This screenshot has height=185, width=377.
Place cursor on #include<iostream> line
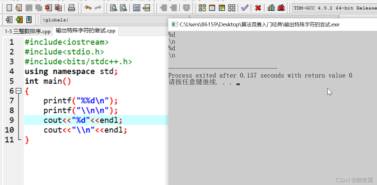tap(67, 42)
